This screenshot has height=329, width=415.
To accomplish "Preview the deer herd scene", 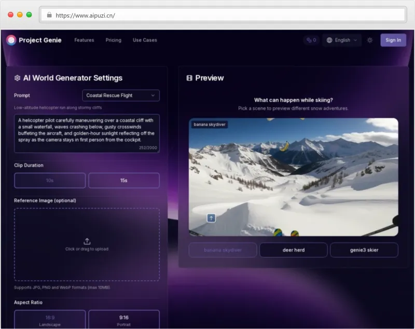I will pos(294,250).
